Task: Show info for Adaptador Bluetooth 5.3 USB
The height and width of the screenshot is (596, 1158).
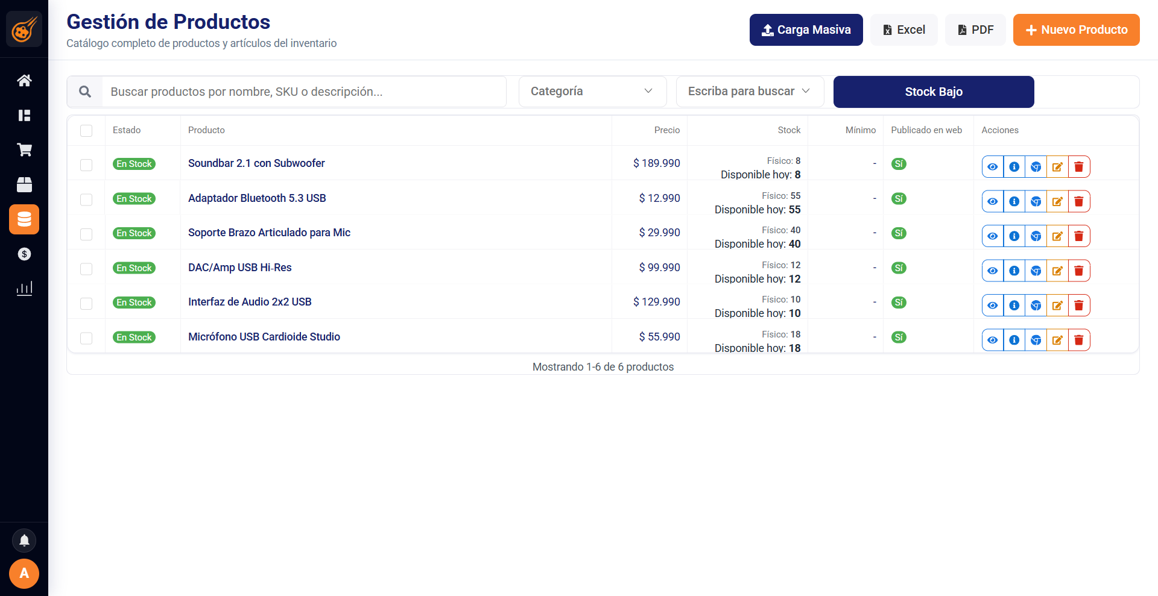Action: click(x=1014, y=202)
